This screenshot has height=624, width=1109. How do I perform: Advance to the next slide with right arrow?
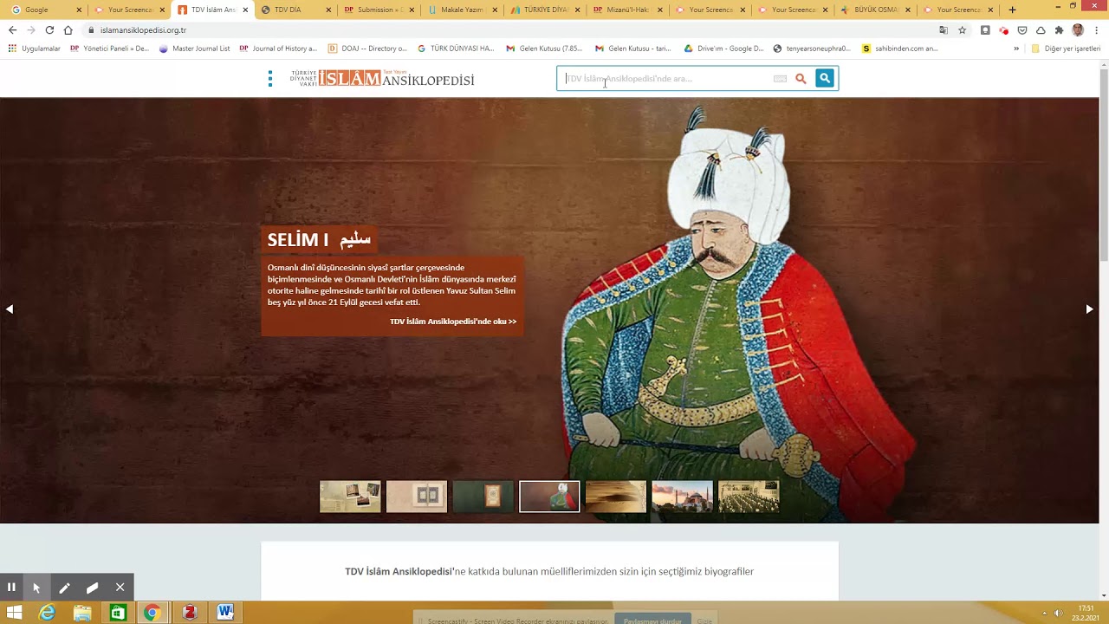click(x=1089, y=309)
